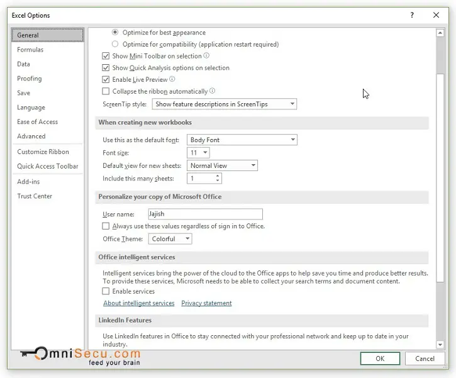Open the Ease of Access category
This screenshot has width=456, height=378.
click(48, 122)
